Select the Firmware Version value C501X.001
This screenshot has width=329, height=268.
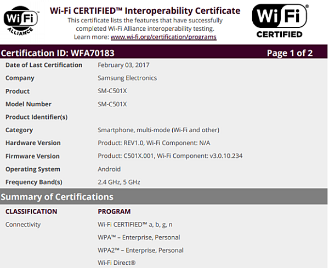click(x=170, y=156)
